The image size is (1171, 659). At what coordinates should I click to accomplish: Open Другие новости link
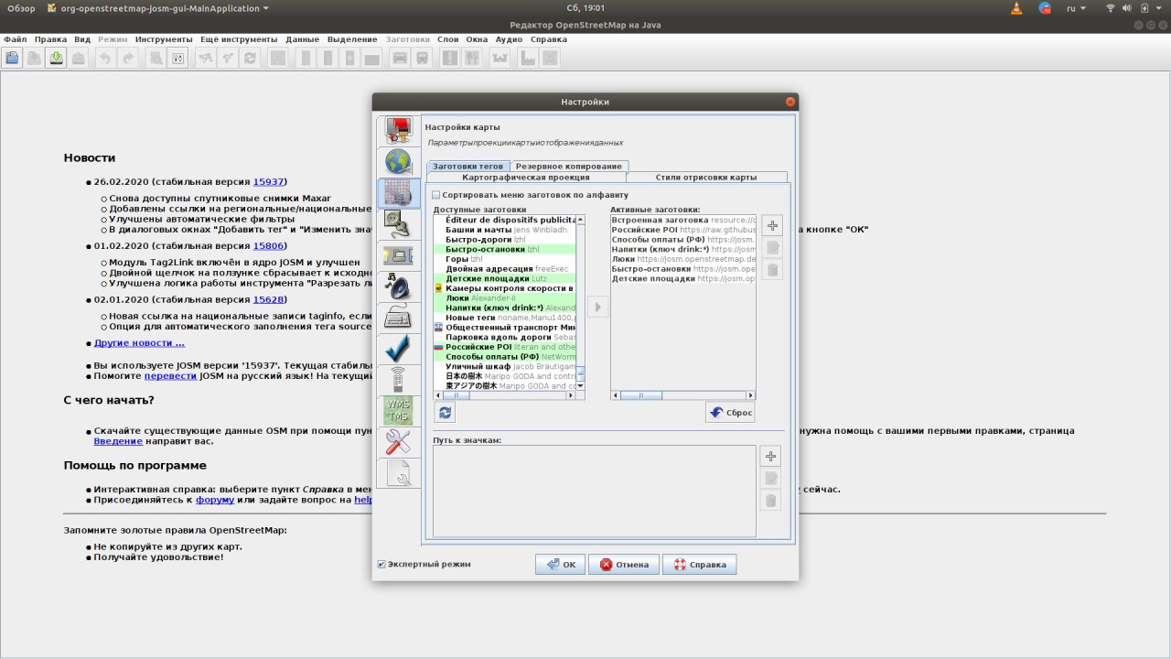[x=139, y=343]
